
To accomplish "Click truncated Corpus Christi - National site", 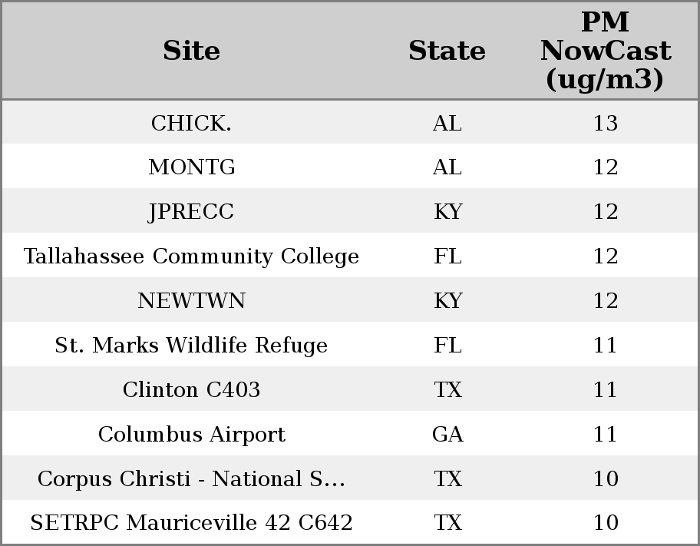I will [191, 479].
